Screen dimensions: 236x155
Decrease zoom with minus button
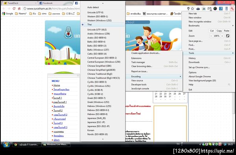click(211, 36)
